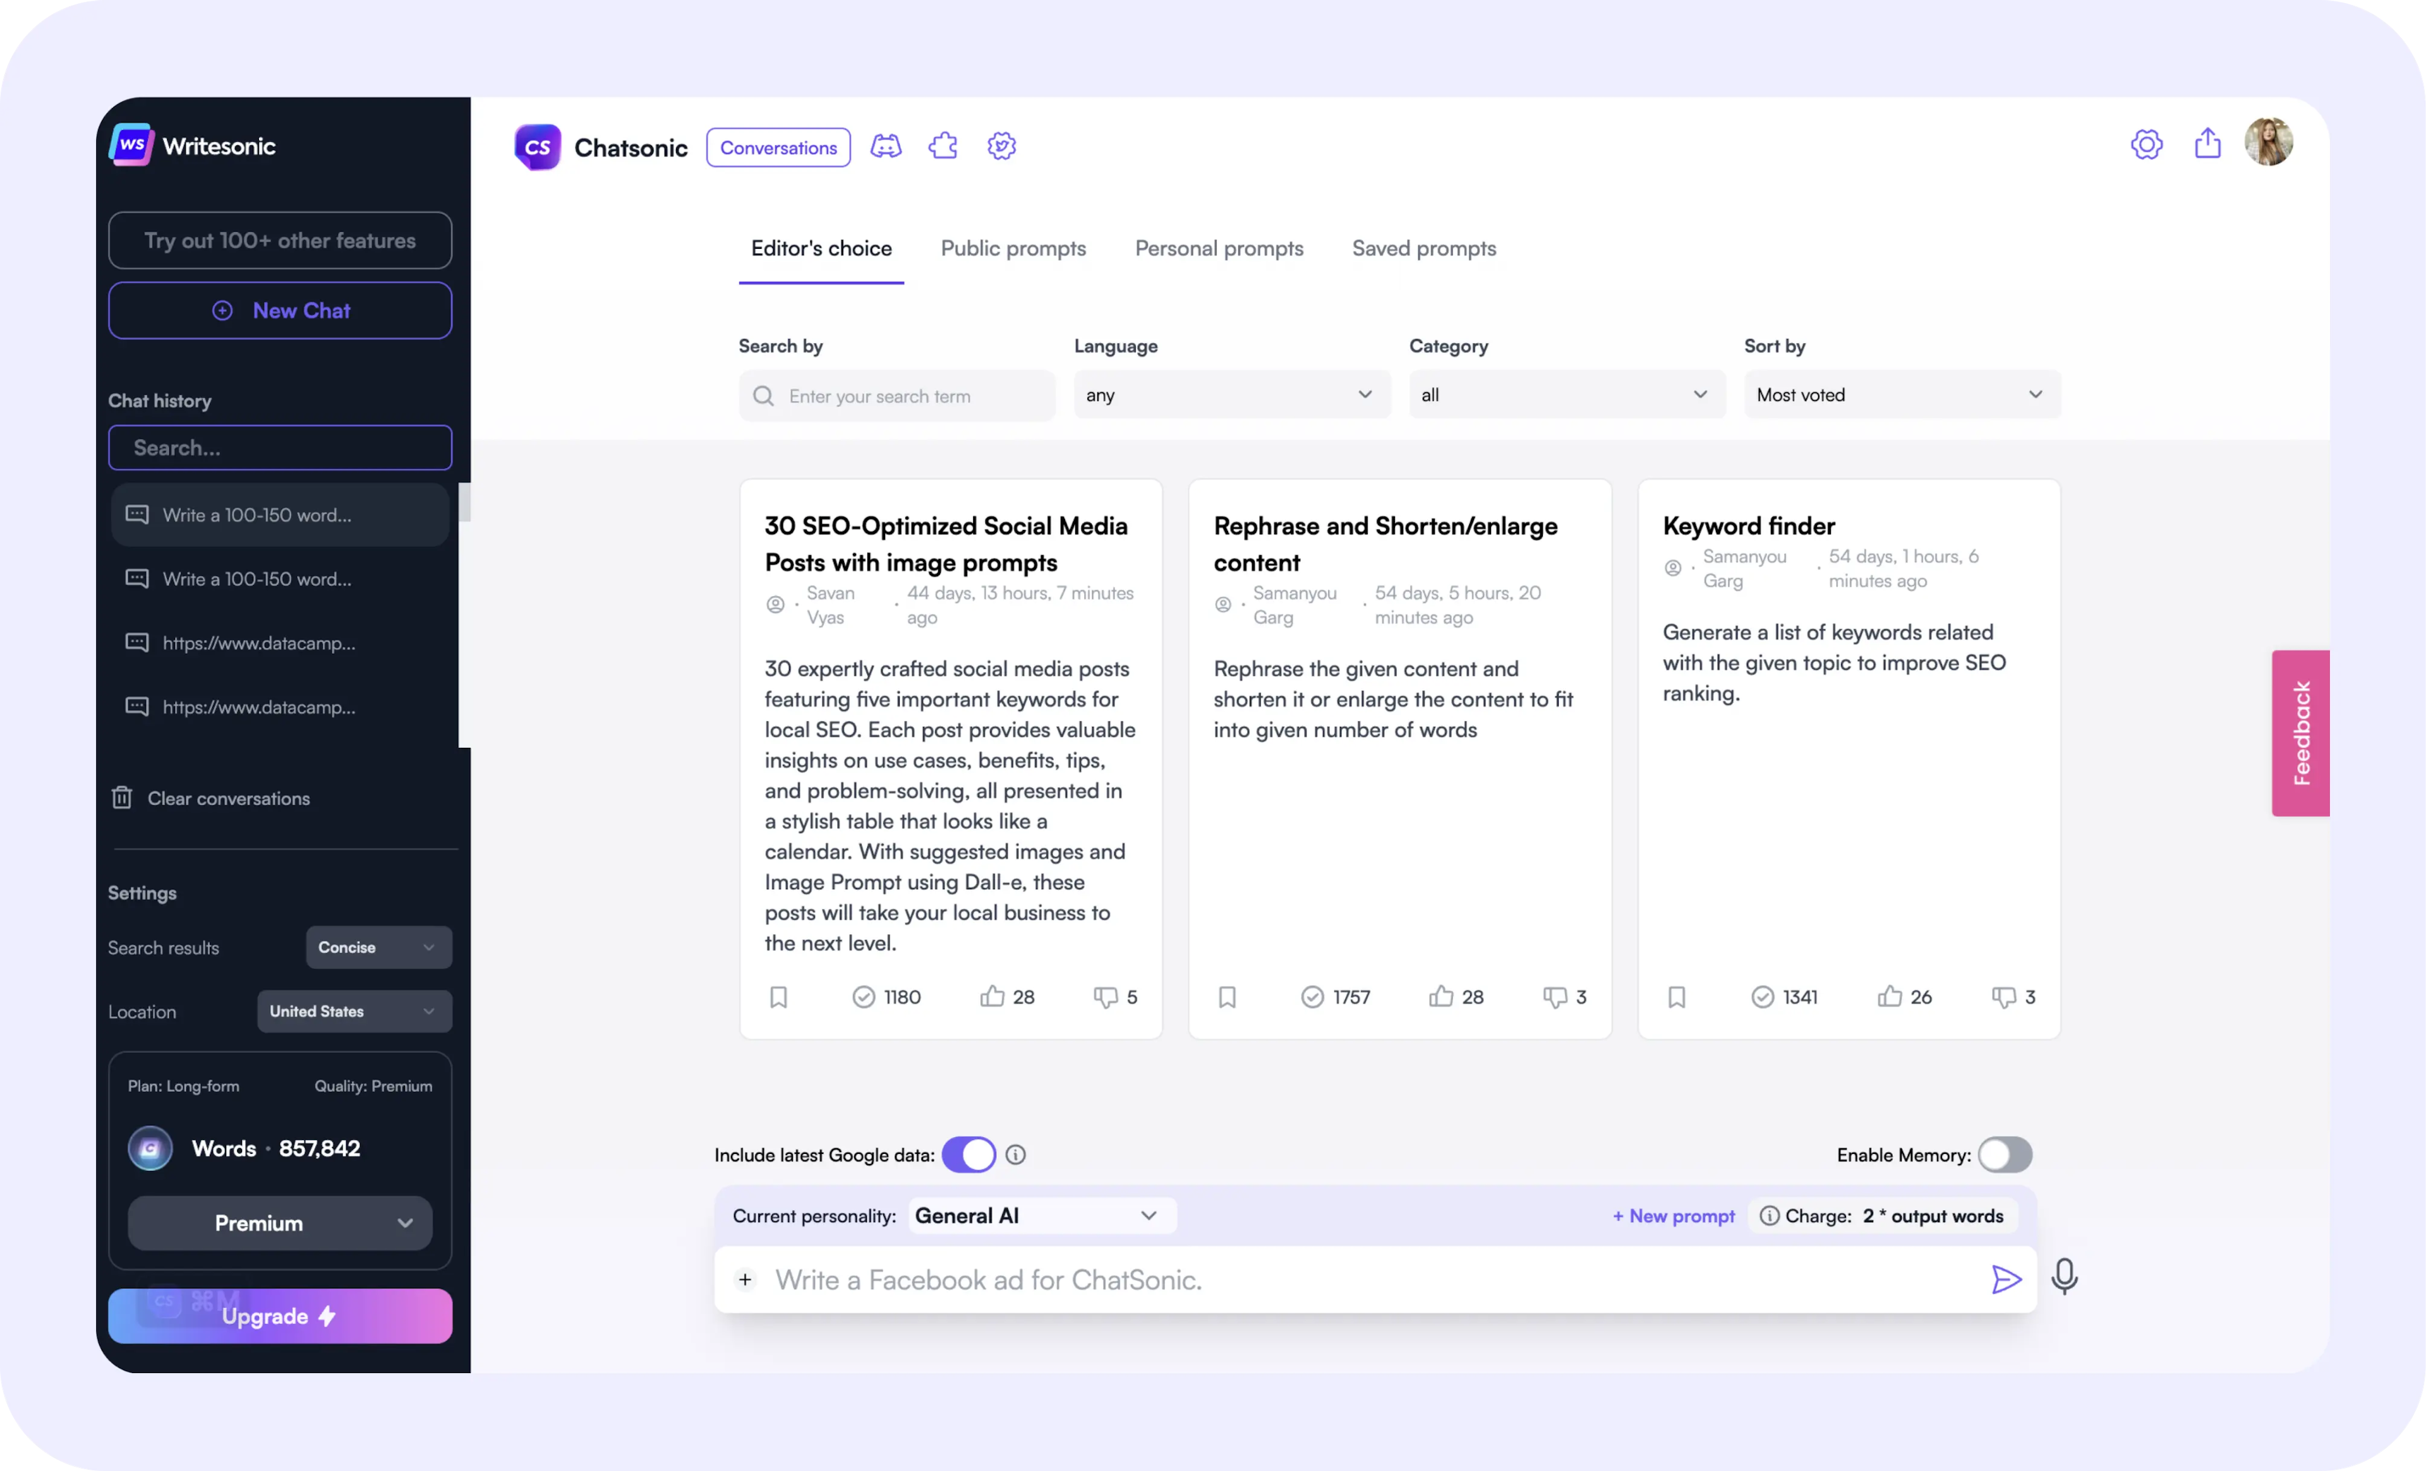Click the send message arrow icon
Image resolution: width=2426 pixels, height=1471 pixels.
click(x=2006, y=1279)
